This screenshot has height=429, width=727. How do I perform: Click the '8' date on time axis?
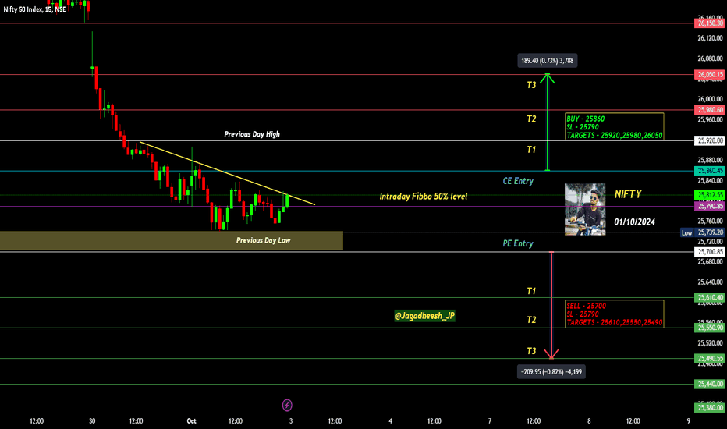(589, 421)
